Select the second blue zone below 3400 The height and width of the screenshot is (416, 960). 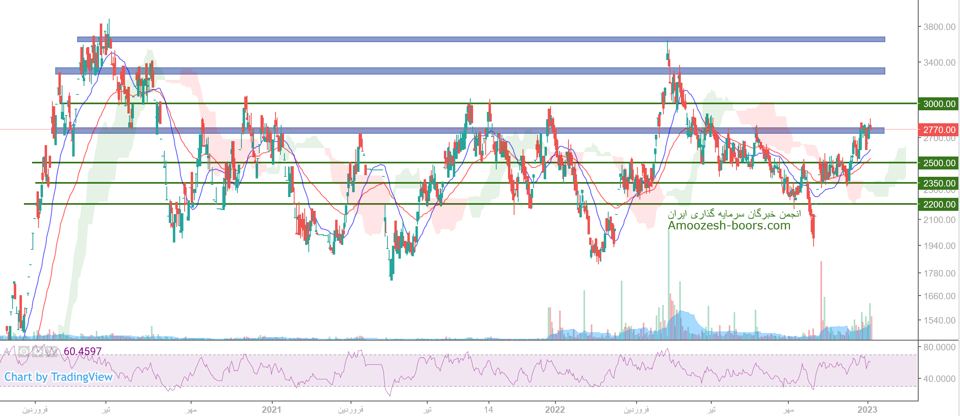click(470, 71)
